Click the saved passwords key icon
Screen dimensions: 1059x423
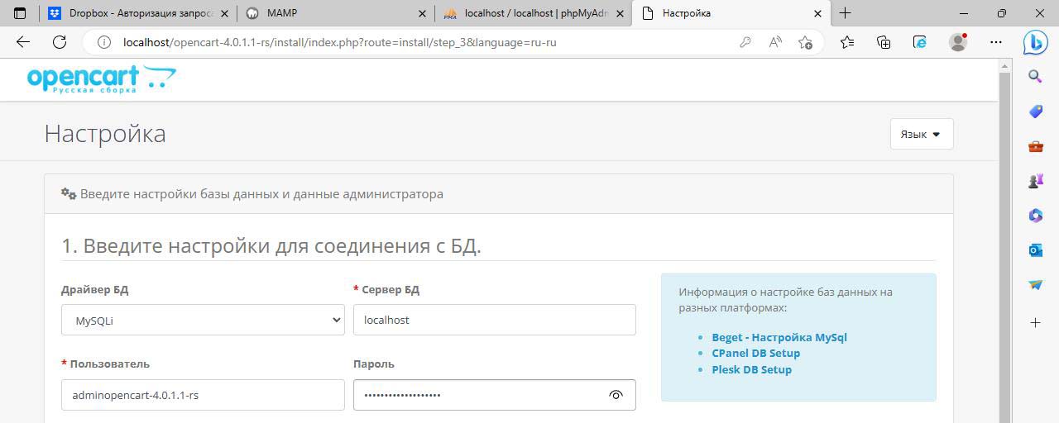(745, 42)
